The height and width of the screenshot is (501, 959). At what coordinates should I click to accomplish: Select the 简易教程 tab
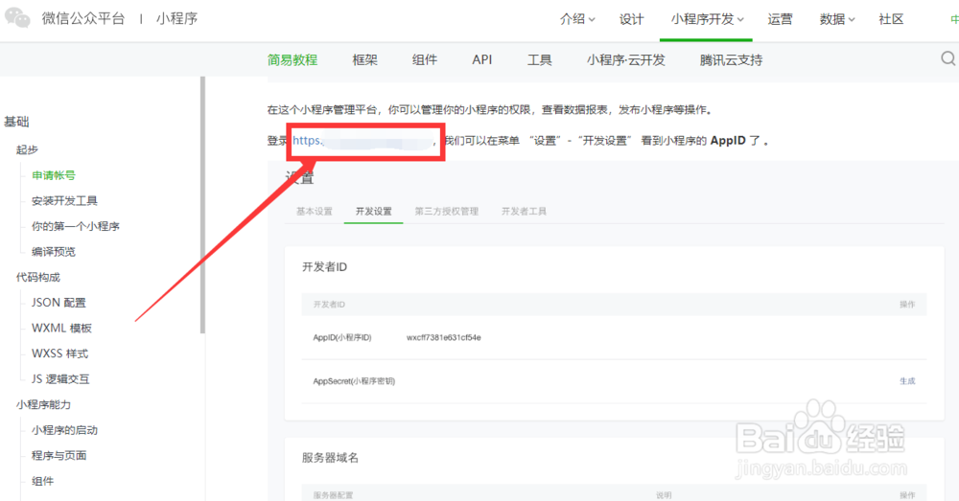click(292, 60)
